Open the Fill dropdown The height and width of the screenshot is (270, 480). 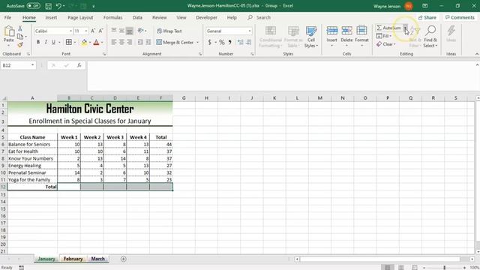click(384, 36)
